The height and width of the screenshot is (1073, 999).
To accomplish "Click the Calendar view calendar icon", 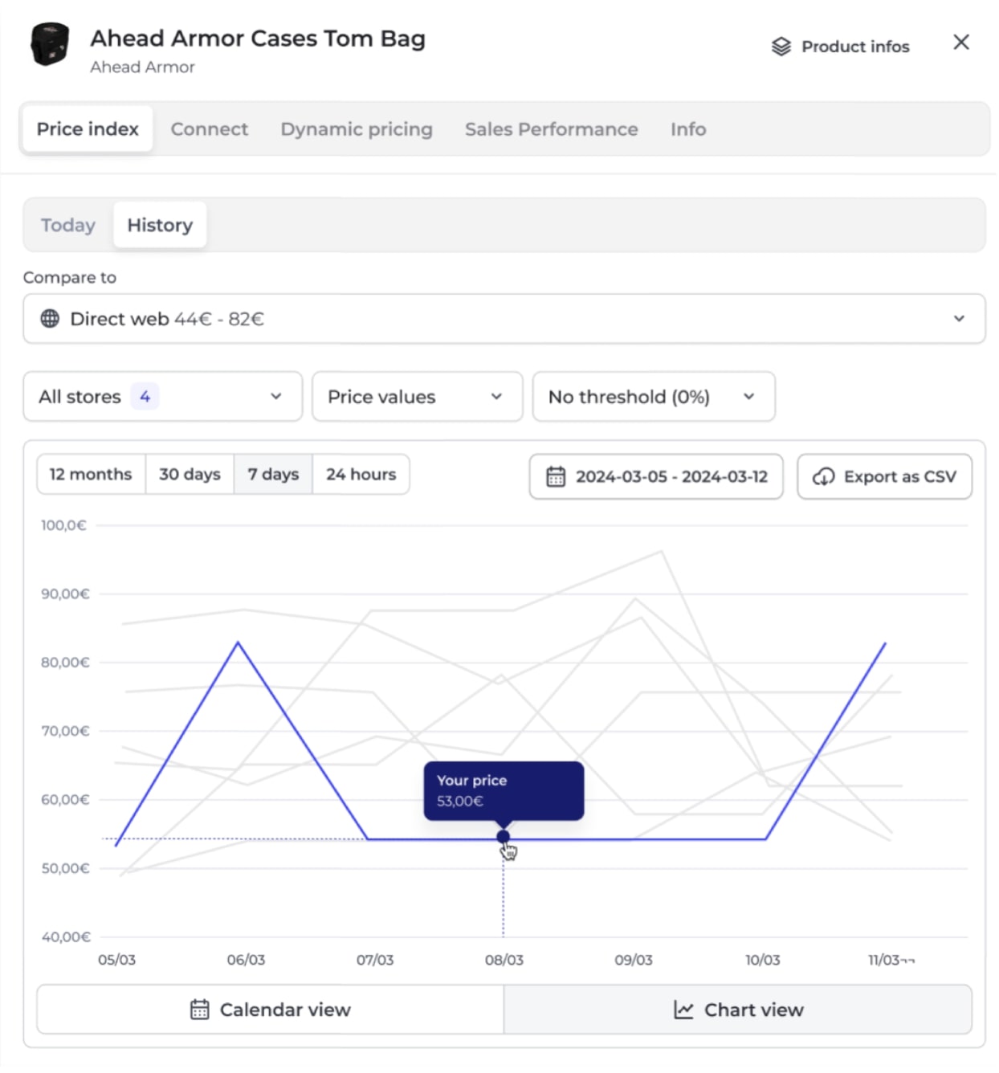I will coord(199,1010).
